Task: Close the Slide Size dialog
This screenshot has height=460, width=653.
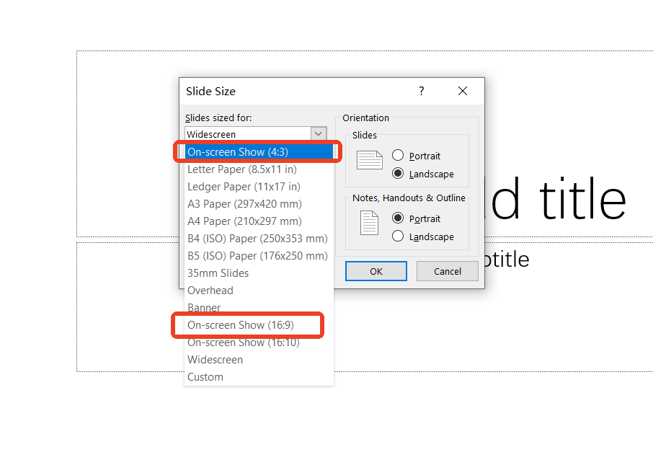Action: click(x=463, y=91)
